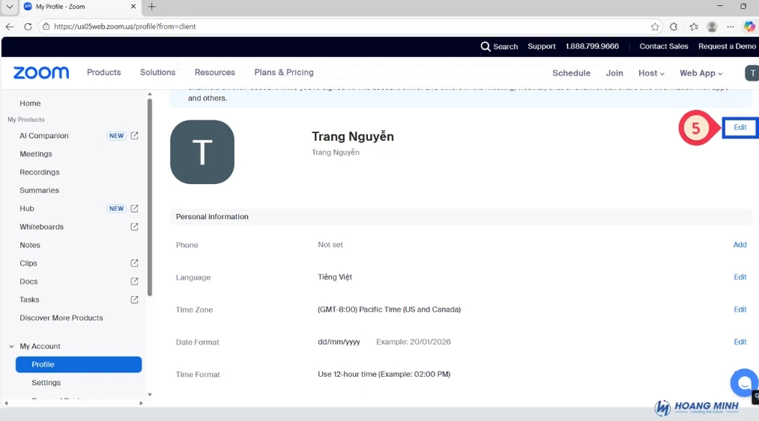Expand the Host dropdown
The height and width of the screenshot is (421, 759).
pyautogui.click(x=651, y=73)
